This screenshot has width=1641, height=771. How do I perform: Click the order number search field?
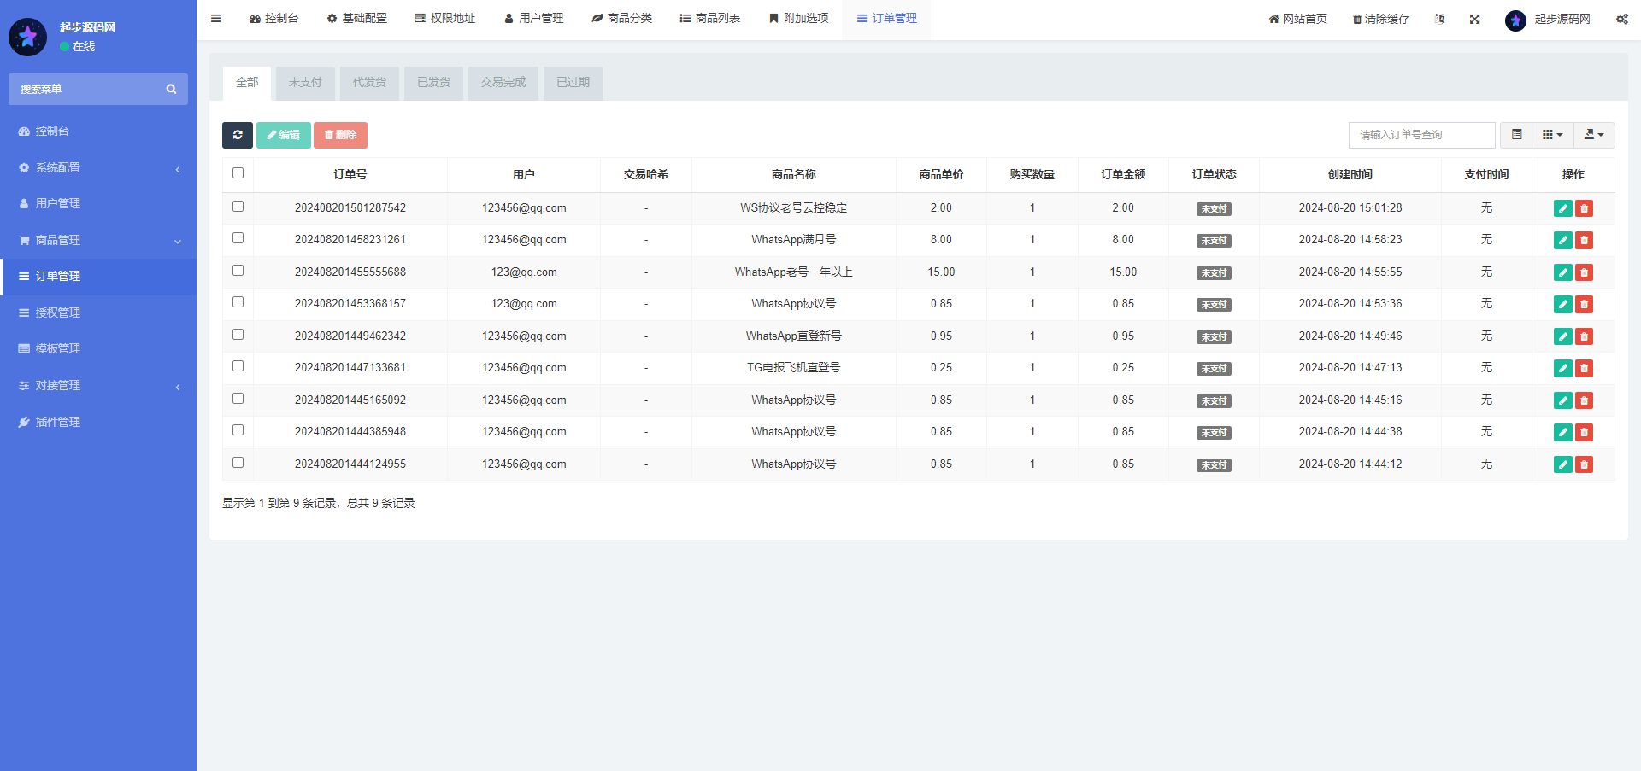pyautogui.click(x=1421, y=135)
